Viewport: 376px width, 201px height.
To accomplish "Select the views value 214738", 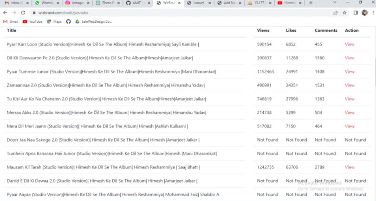I will click(x=264, y=113).
